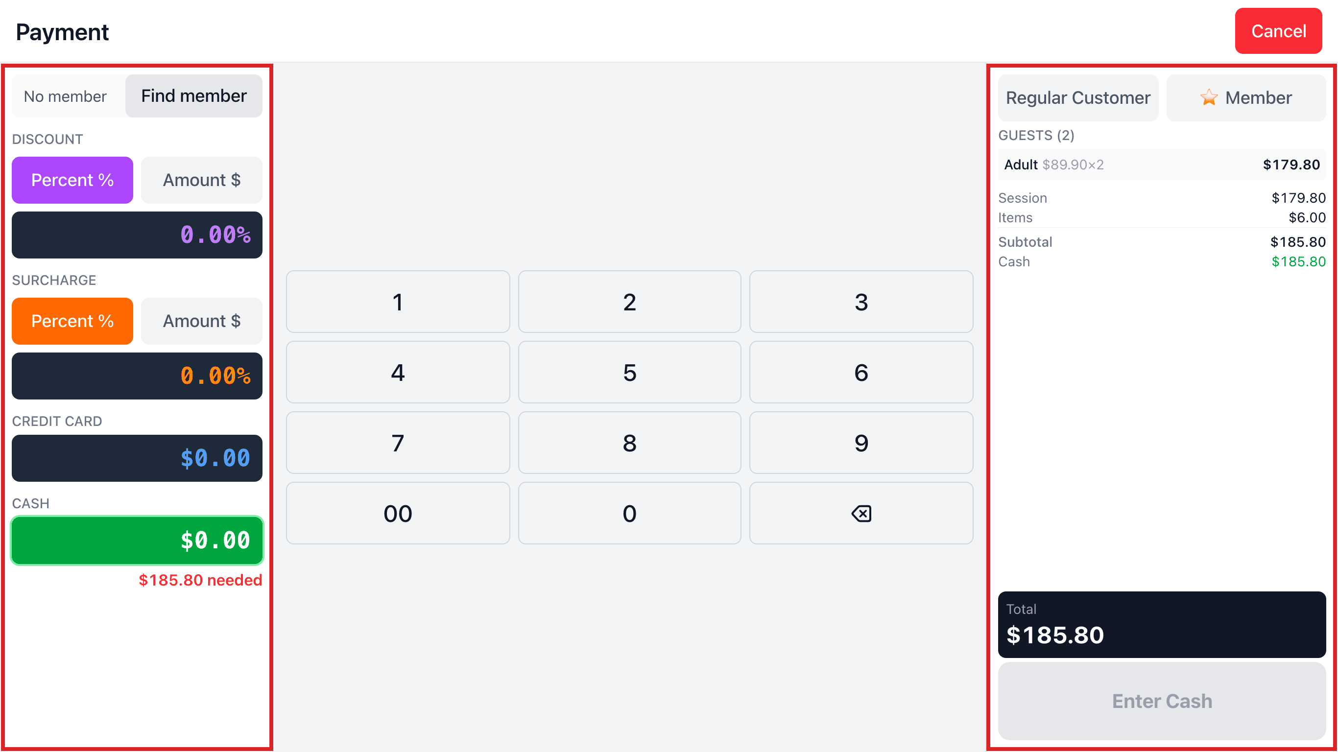The width and height of the screenshot is (1338, 752).
Task: Choose the Regular Customer option
Action: pyautogui.click(x=1078, y=97)
